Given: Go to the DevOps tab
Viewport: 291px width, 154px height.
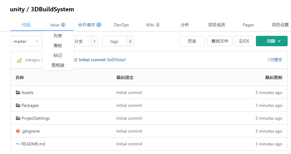Looking at the screenshot, I should tap(121, 25).
